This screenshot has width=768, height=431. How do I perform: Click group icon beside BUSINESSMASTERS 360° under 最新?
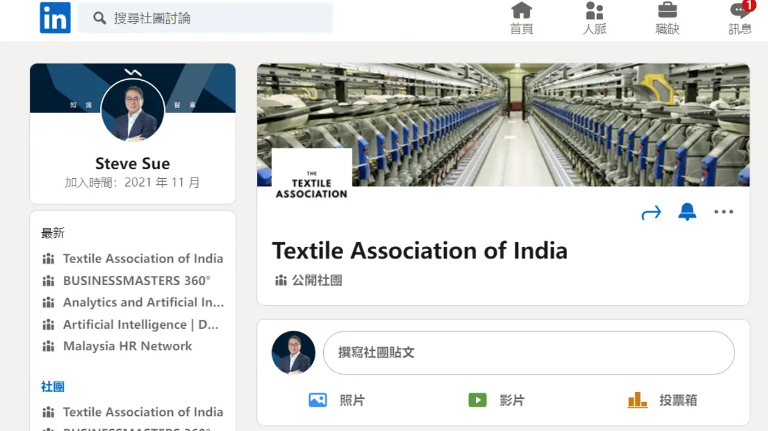pyautogui.click(x=49, y=281)
